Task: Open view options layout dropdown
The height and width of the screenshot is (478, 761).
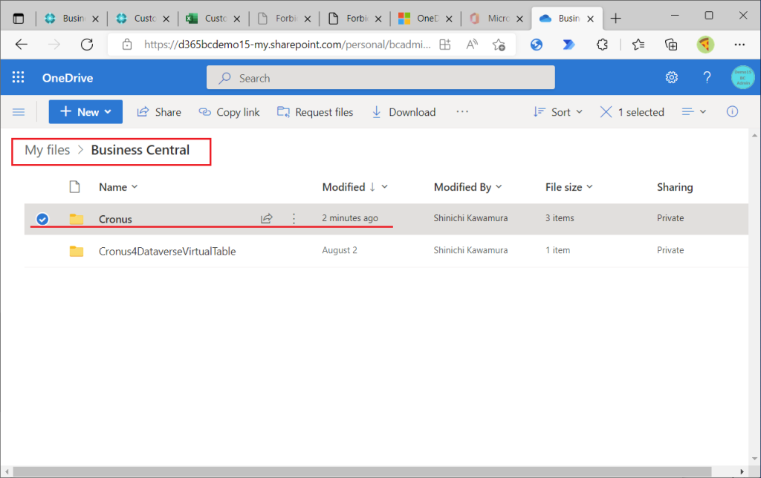Action: [x=693, y=112]
